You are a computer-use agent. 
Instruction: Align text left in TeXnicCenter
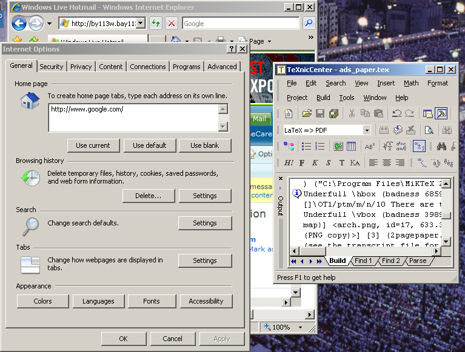tap(373, 162)
